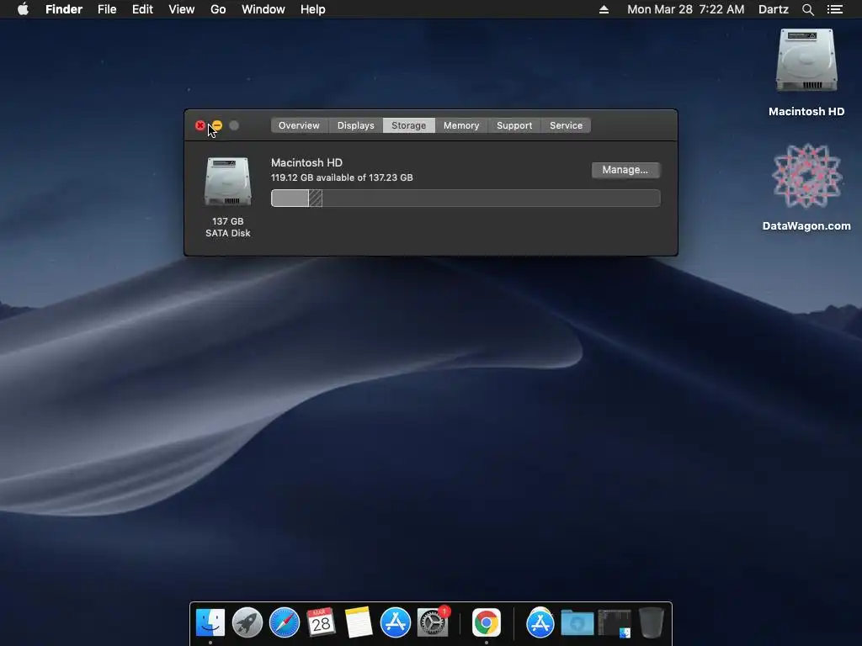Click the SATA disk drive icon in window
Viewport: 862px width, 646px height.
point(227,182)
